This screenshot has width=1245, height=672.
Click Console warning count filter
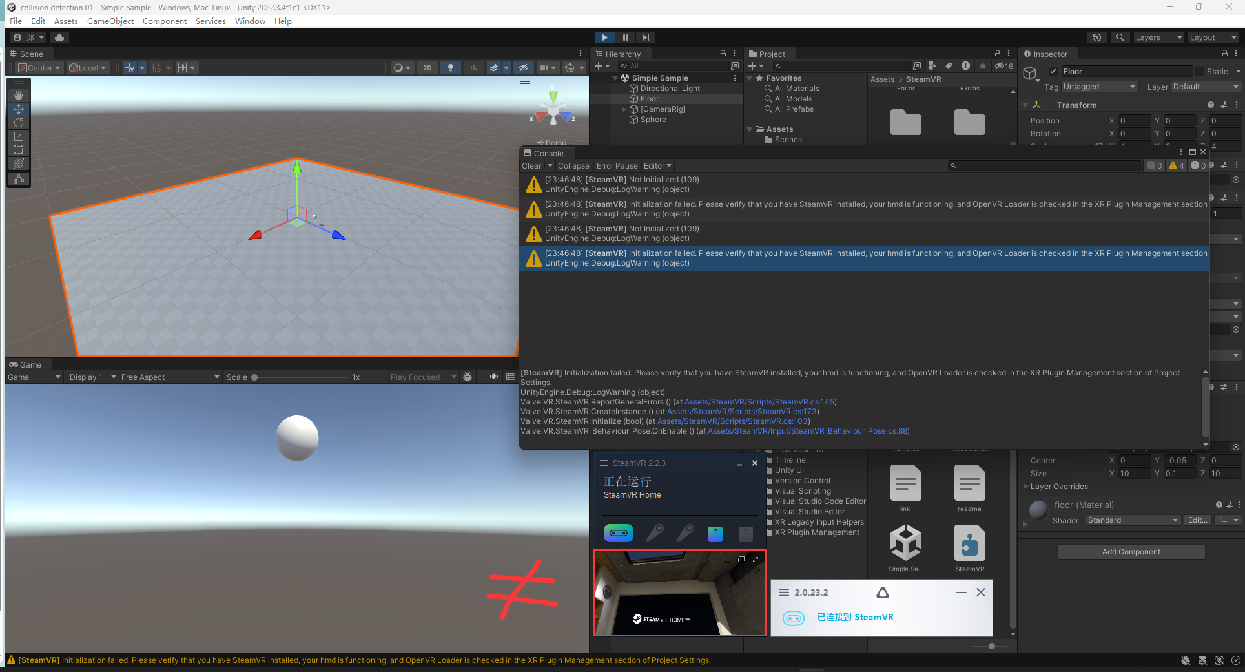pos(1177,166)
